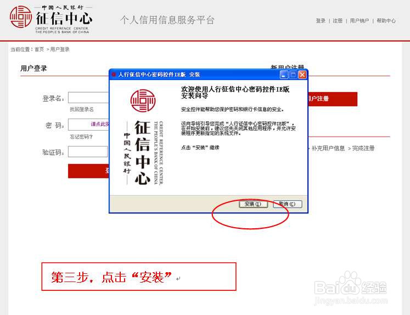Screen dimensions: 410x315
Task: Click the 找回登录名 link
Action: point(82,109)
